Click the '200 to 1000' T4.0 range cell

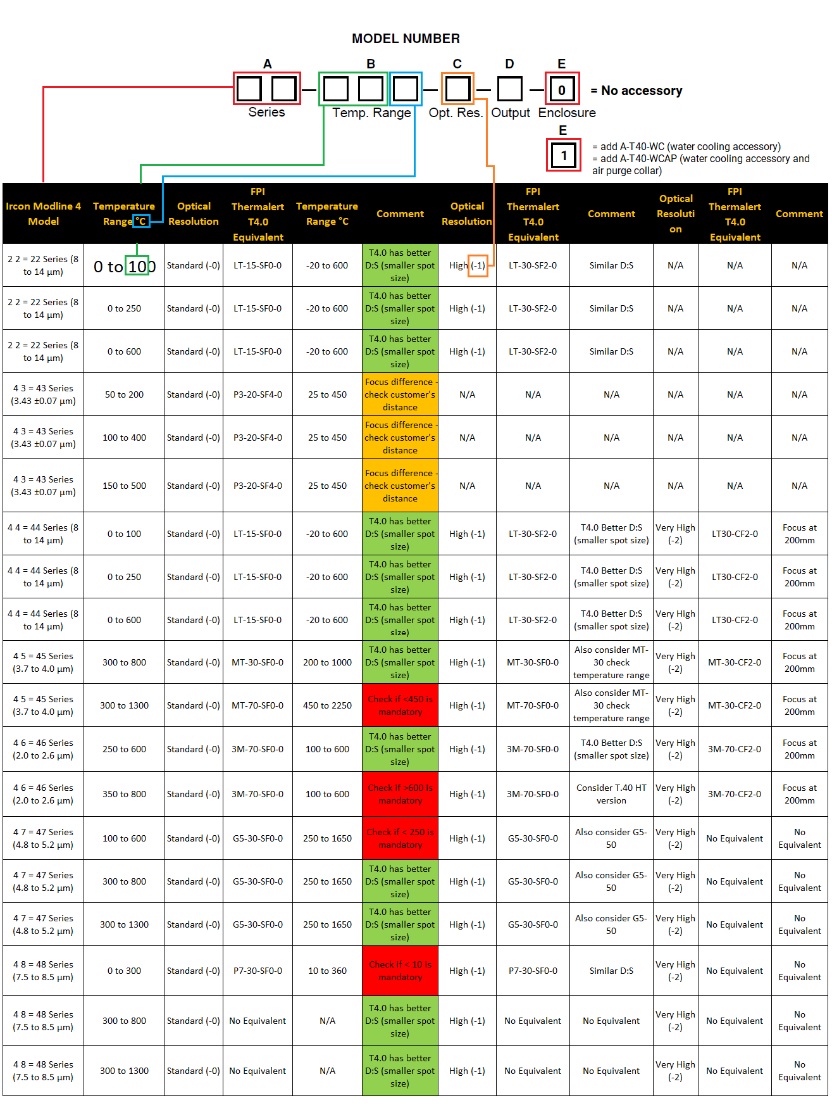[328, 662]
